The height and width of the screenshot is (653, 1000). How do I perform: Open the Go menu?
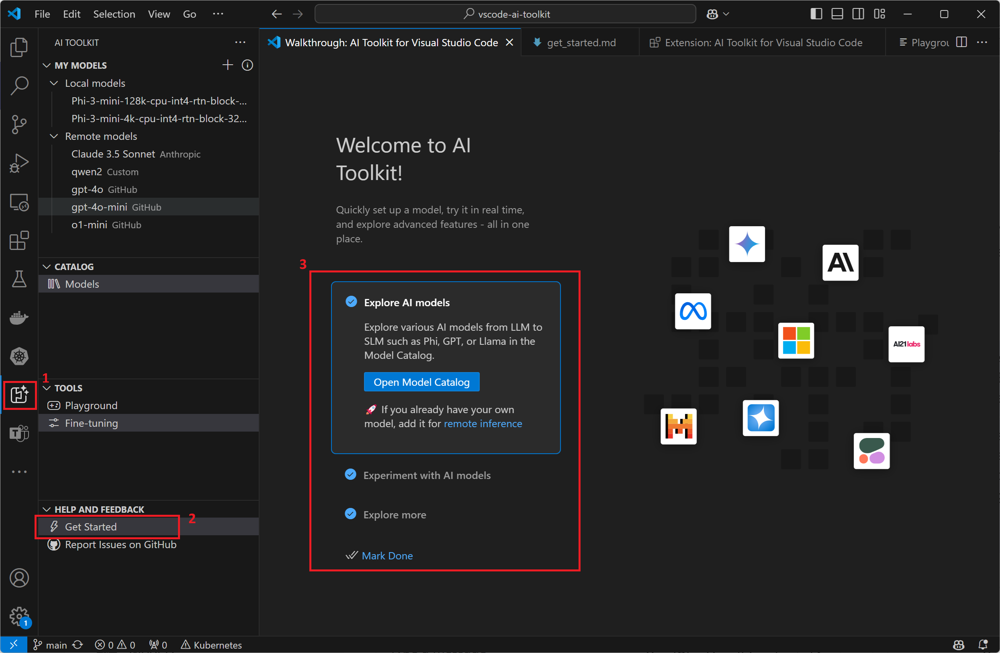tap(190, 13)
